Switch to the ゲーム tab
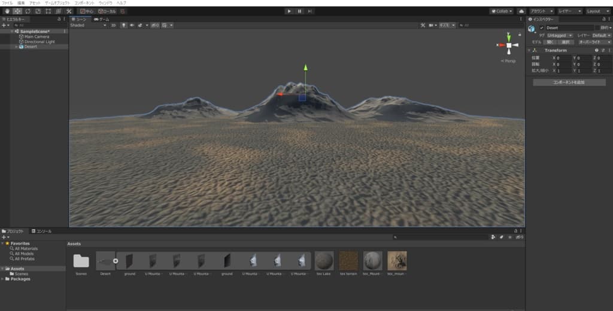The height and width of the screenshot is (311, 613). coord(102,19)
